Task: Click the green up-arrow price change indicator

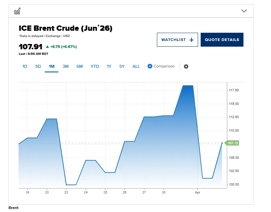Action: point(47,47)
